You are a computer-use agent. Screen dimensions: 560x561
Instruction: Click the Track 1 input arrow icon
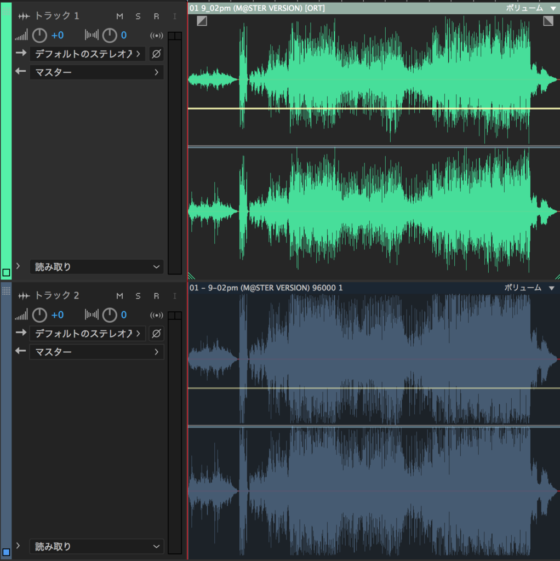tap(21, 53)
